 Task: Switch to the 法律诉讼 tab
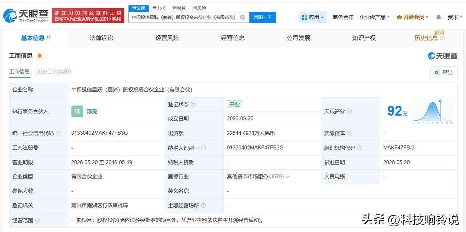102,38
